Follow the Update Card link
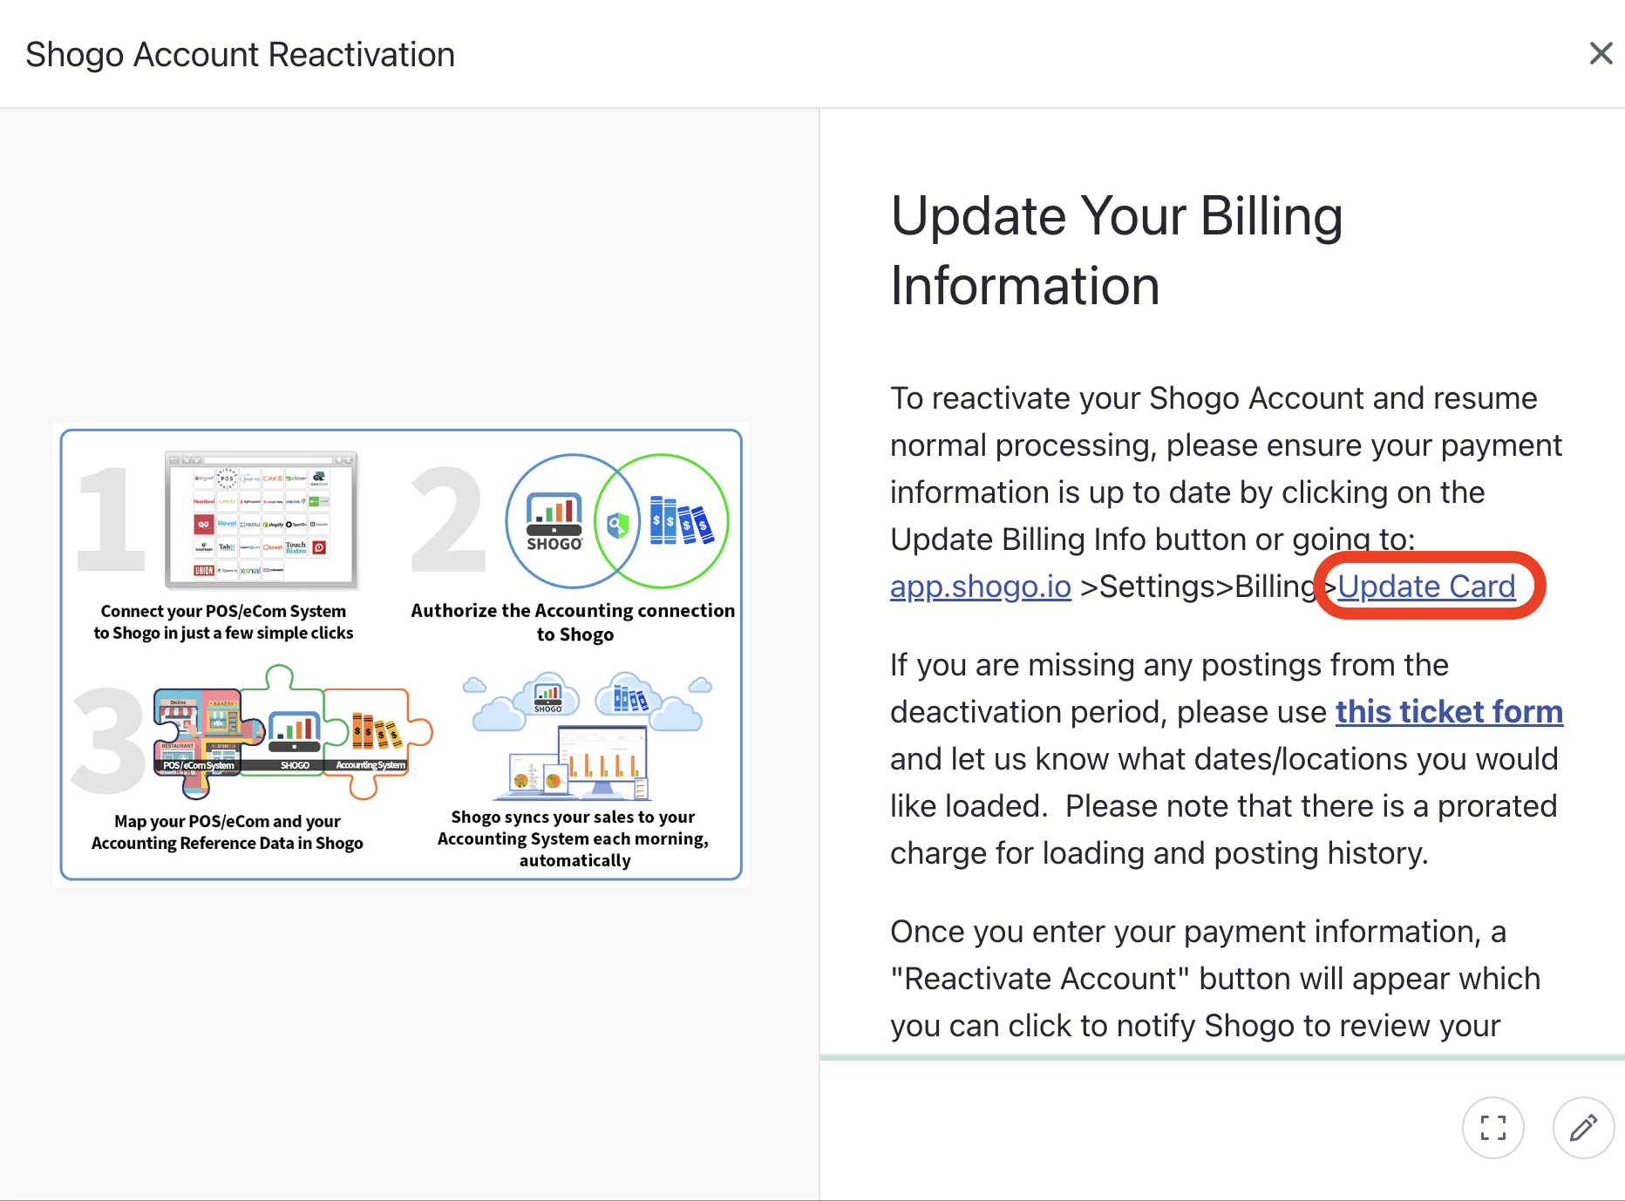The width and height of the screenshot is (1625, 1201). [1426, 587]
